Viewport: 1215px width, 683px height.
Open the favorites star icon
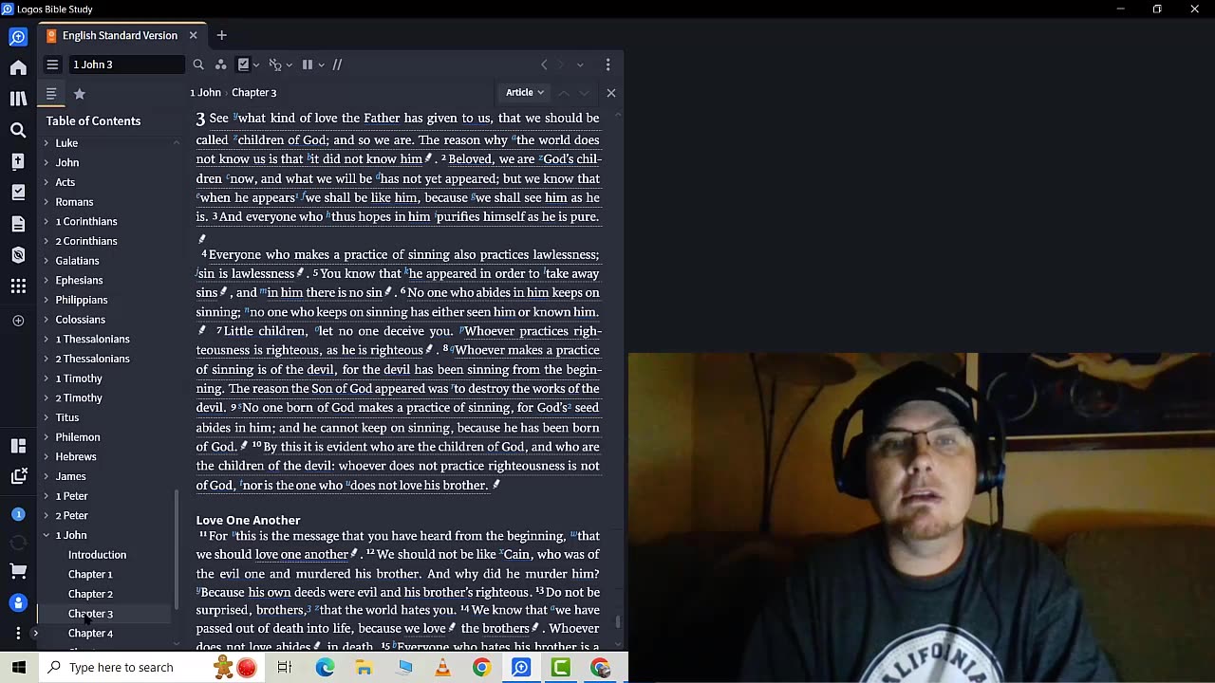80,94
